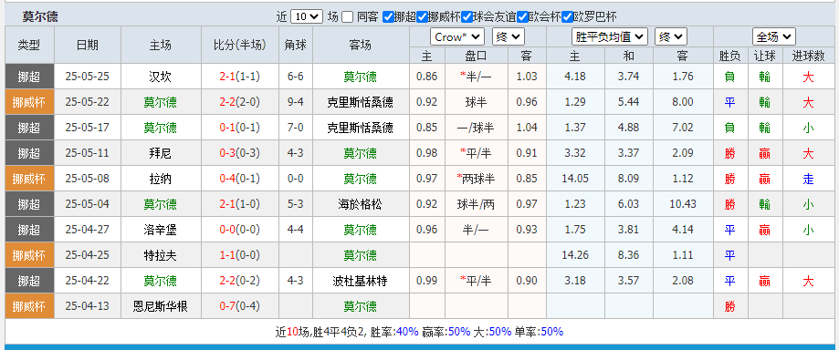Click the 莫尔德 team title
Screen dimensions: 839x350
click(40, 16)
